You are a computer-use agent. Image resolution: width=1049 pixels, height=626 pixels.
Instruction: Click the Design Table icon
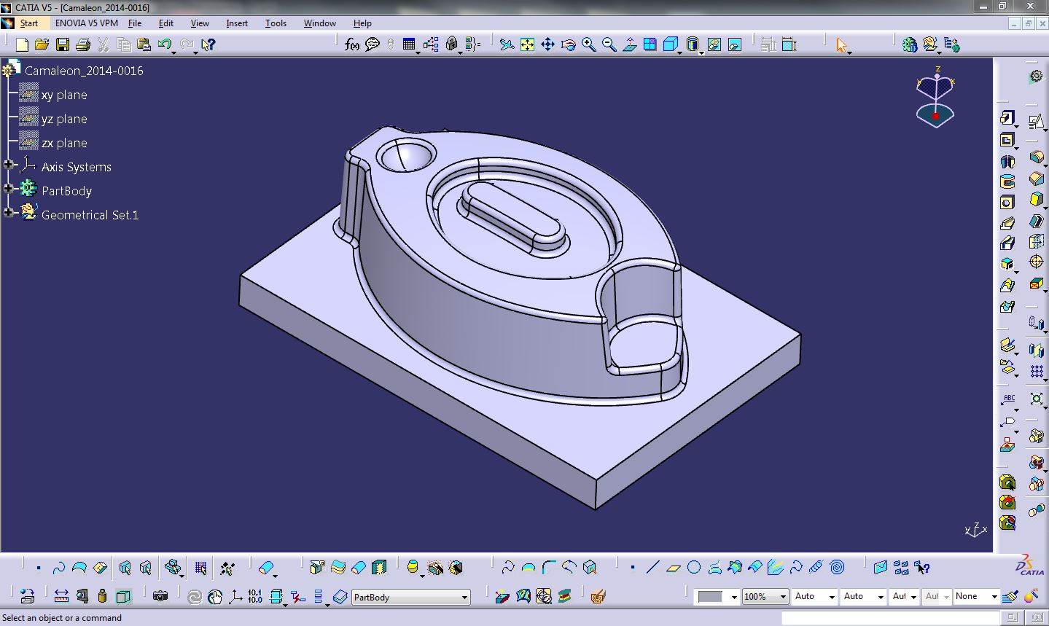[x=409, y=44]
